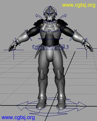Click the elbow control on the right-side arm
The image size is (97, 121).
pos(73,35)
